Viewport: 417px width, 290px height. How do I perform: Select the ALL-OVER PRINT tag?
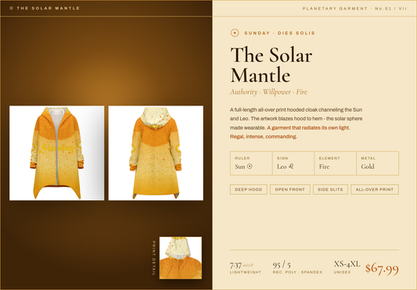[375, 189]
